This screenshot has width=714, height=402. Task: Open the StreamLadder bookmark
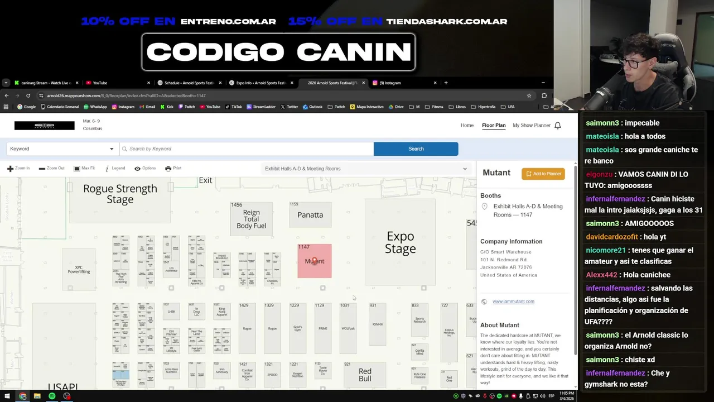click(261, 107)
